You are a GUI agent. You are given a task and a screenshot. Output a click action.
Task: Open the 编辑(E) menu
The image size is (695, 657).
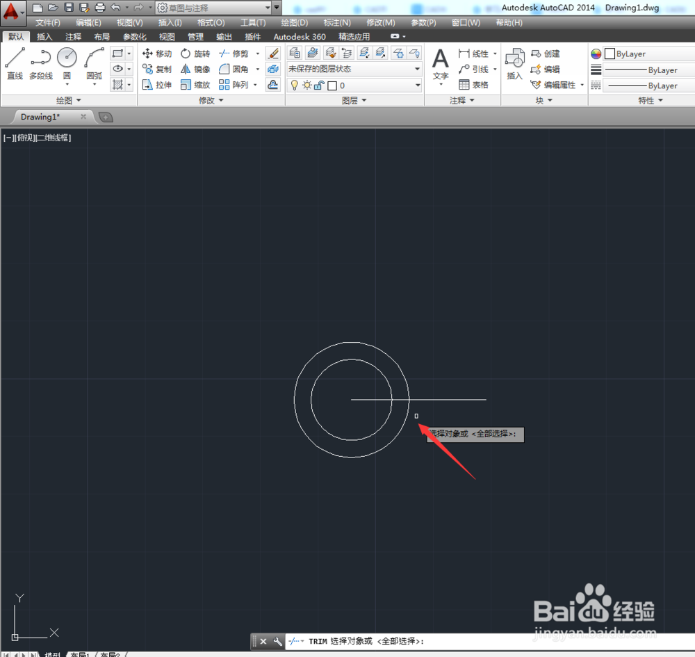click(x=88, y=23)
